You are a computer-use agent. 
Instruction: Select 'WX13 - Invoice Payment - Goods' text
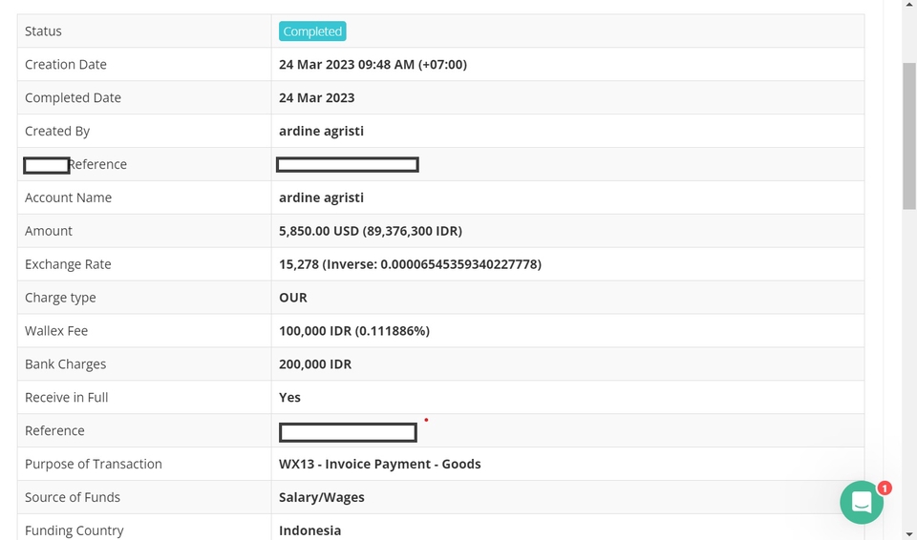click(x=379, y=464)
